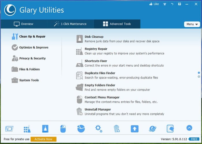Click the gears icon in bottom toolbar

[99, 128]
